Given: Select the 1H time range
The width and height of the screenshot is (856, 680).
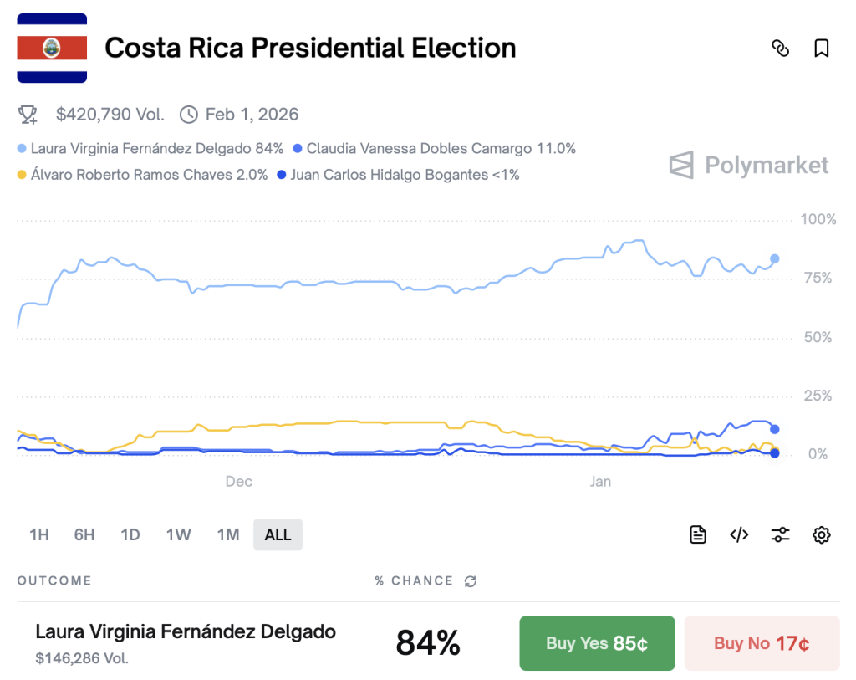Looking at the screenshot, I should tap(39, 535).
